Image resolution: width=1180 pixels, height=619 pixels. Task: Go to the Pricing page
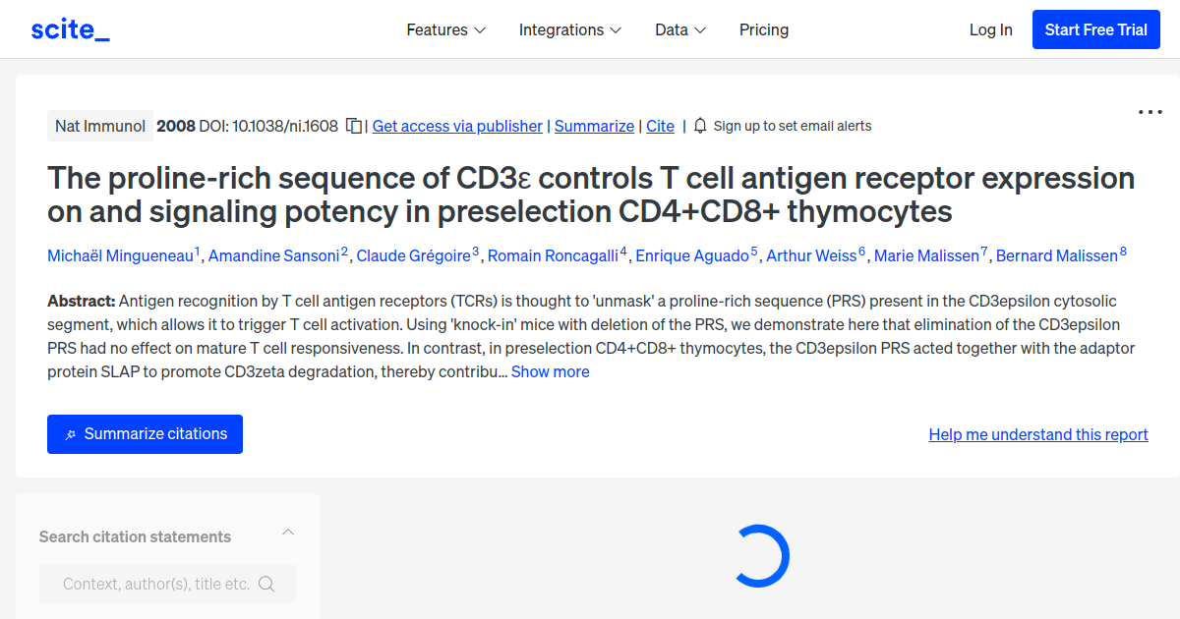click(x=764, y=29)
